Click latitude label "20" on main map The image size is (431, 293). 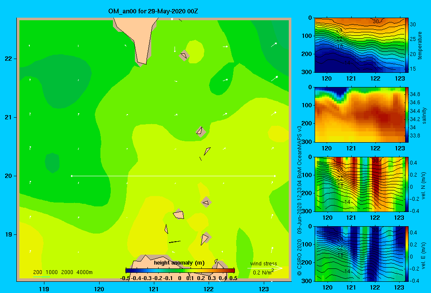coord(8,176)
